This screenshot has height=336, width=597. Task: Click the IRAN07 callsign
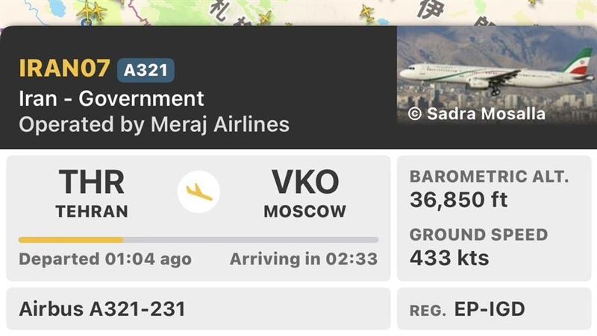(64, 69)
